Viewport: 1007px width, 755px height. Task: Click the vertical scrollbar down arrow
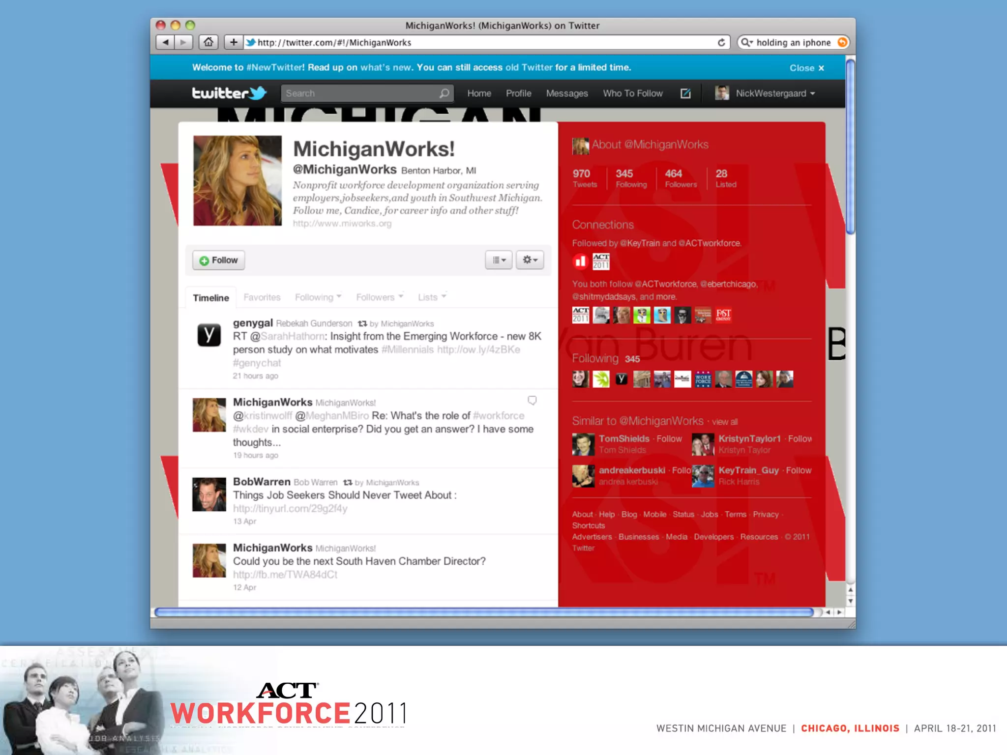point(850,601)
